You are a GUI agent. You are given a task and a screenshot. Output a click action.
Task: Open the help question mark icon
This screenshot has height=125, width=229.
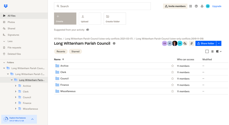[196, 6]
